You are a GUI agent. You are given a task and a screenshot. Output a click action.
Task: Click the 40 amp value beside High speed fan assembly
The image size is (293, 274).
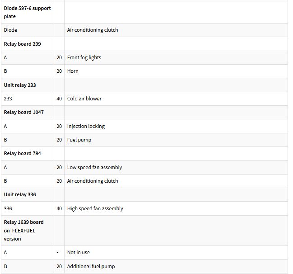pos(59,208)
